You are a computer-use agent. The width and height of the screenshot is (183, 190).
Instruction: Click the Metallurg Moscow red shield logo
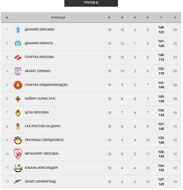tap(18, 154)
